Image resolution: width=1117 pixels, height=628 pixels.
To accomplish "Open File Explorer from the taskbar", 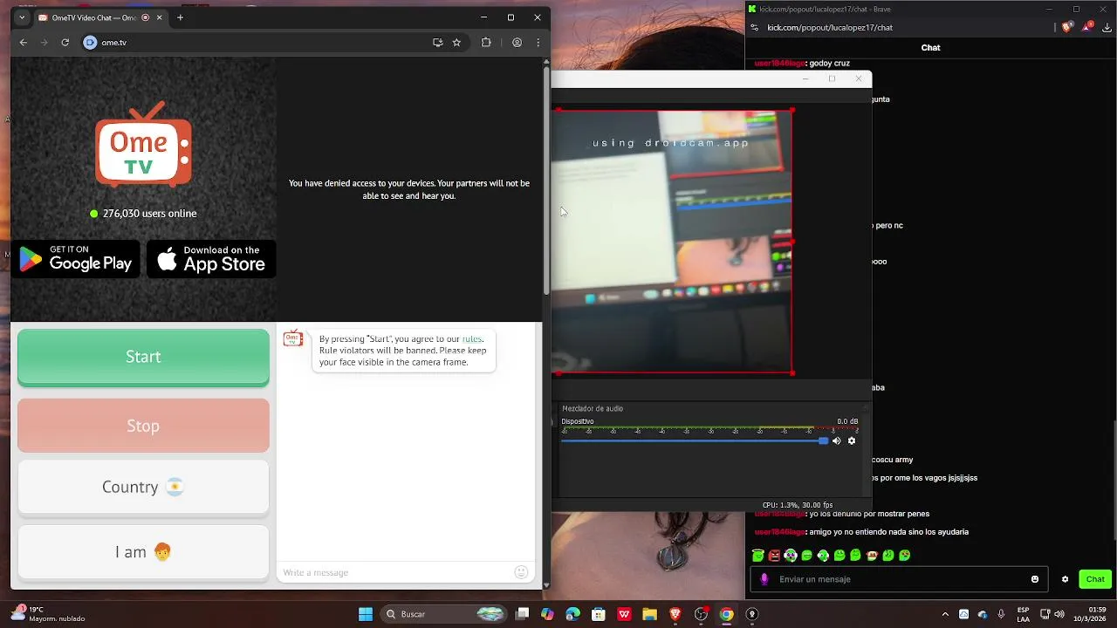I will click(649, 614).
